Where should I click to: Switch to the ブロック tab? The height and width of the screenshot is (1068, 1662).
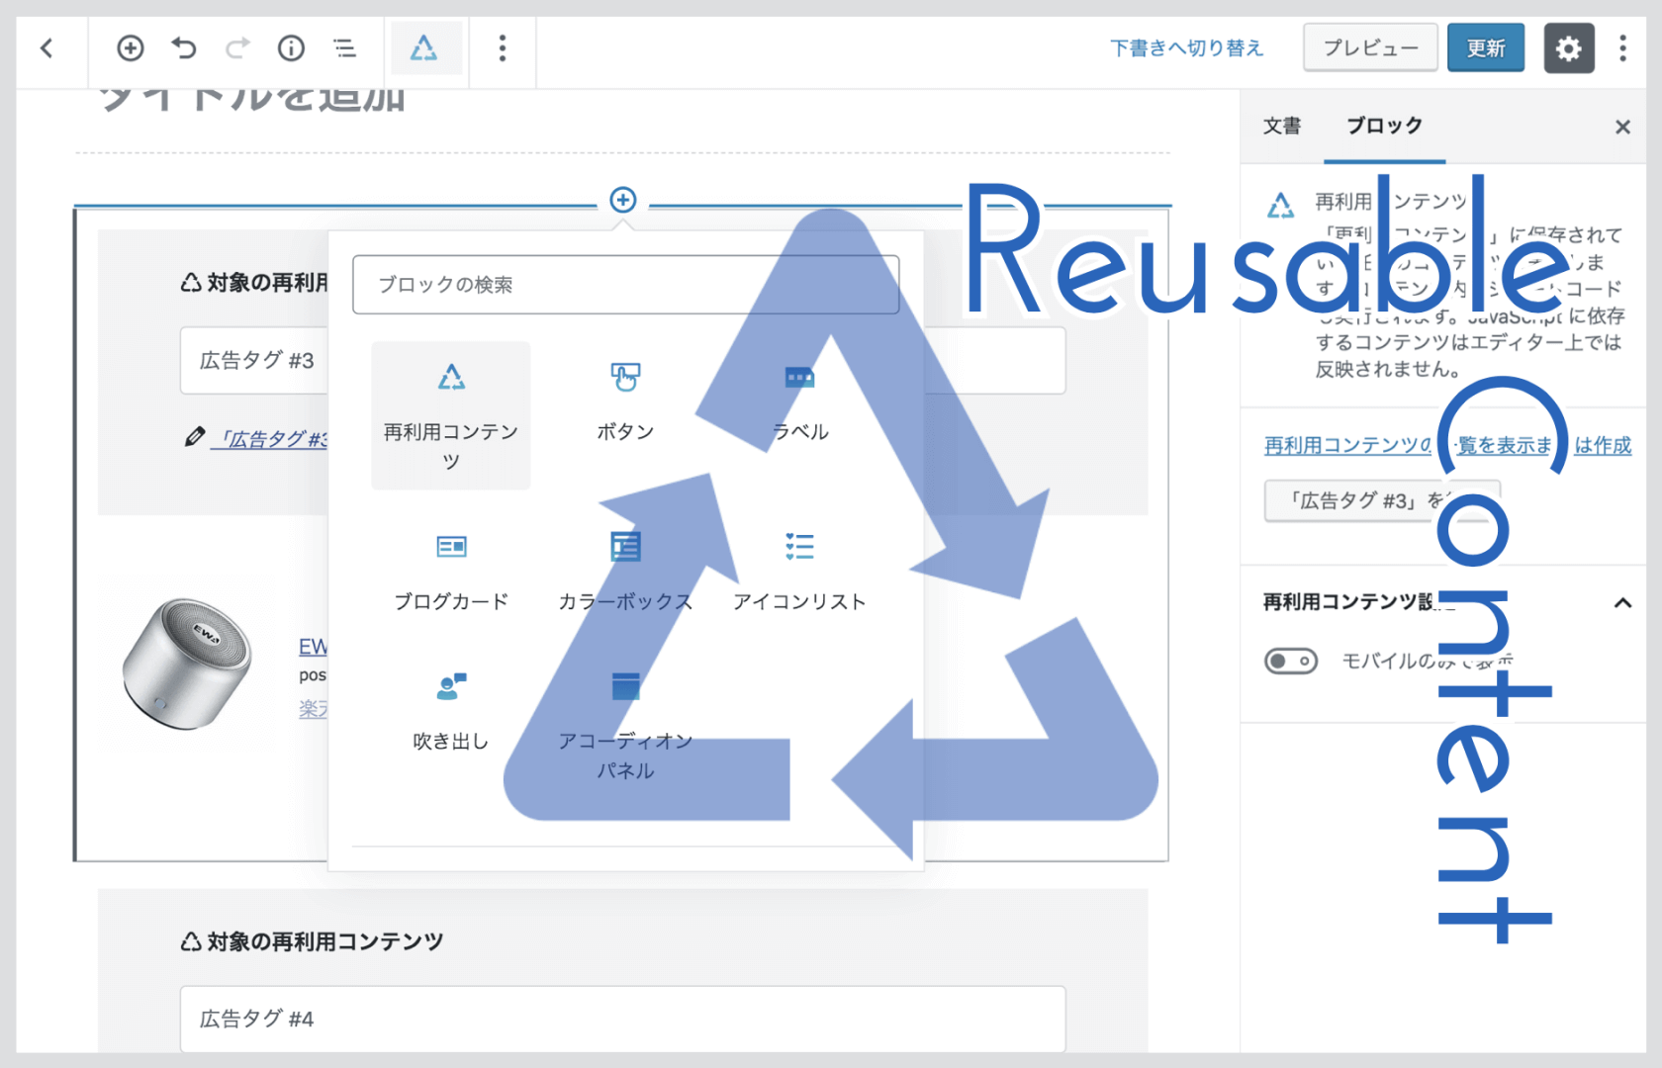pyautogui.click(x=1384, y=126)
